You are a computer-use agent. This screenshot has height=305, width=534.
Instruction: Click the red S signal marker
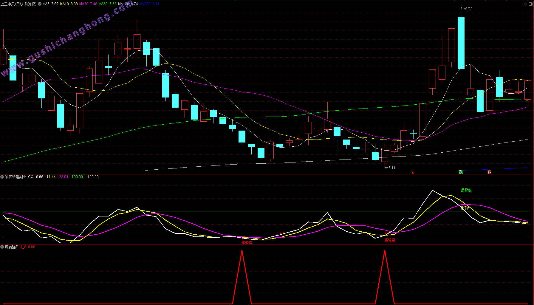413,172
